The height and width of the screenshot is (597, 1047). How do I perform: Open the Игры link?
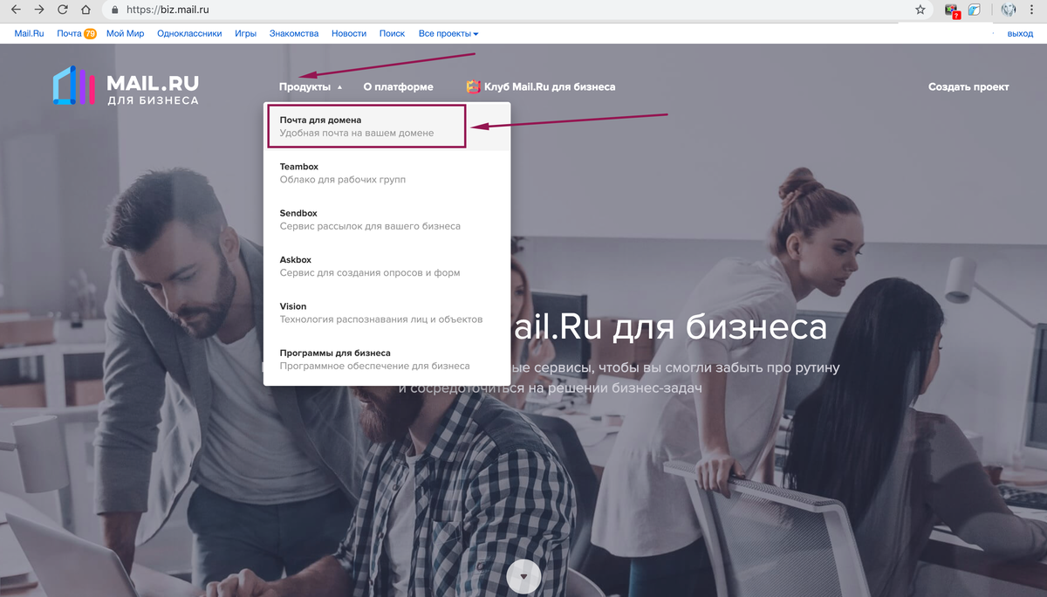(x=246, y=34)
